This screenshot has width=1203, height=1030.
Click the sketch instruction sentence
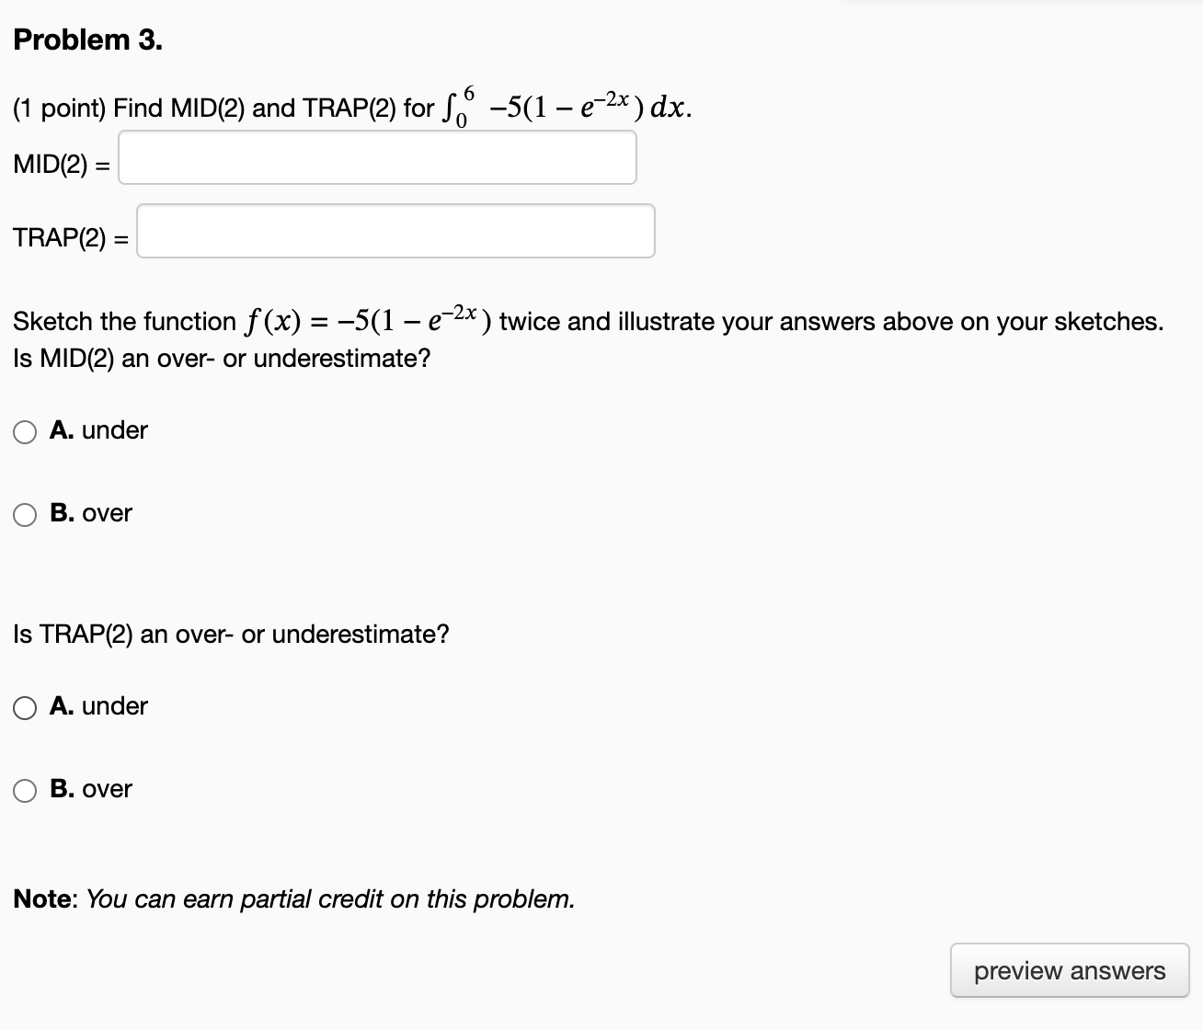tap(589, 319)
